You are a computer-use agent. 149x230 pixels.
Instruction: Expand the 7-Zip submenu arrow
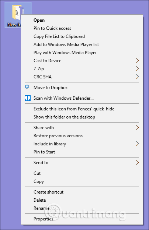pos(137,69)
